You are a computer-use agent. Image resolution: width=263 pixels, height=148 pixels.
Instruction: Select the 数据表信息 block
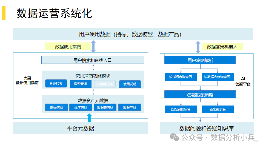pyautogui.click(x=105, y=107)
